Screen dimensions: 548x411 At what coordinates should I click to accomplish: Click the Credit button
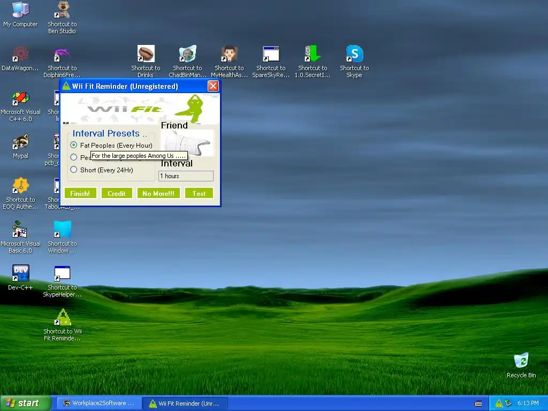click(116, 193)
